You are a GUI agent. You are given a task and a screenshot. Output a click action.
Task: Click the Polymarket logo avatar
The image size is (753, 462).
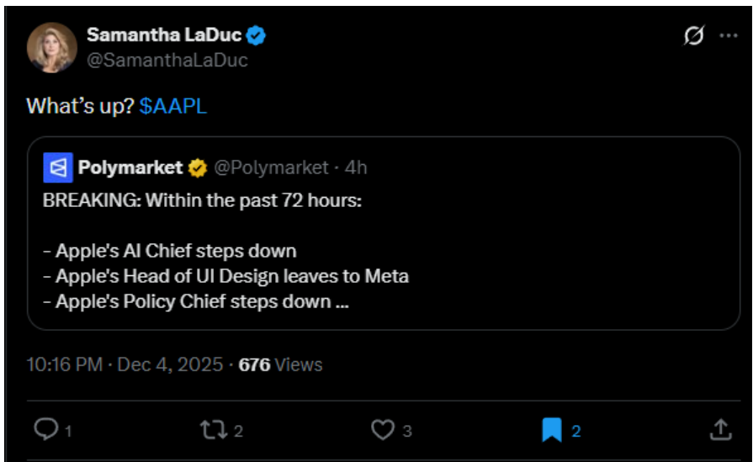[x=57, y=168]
